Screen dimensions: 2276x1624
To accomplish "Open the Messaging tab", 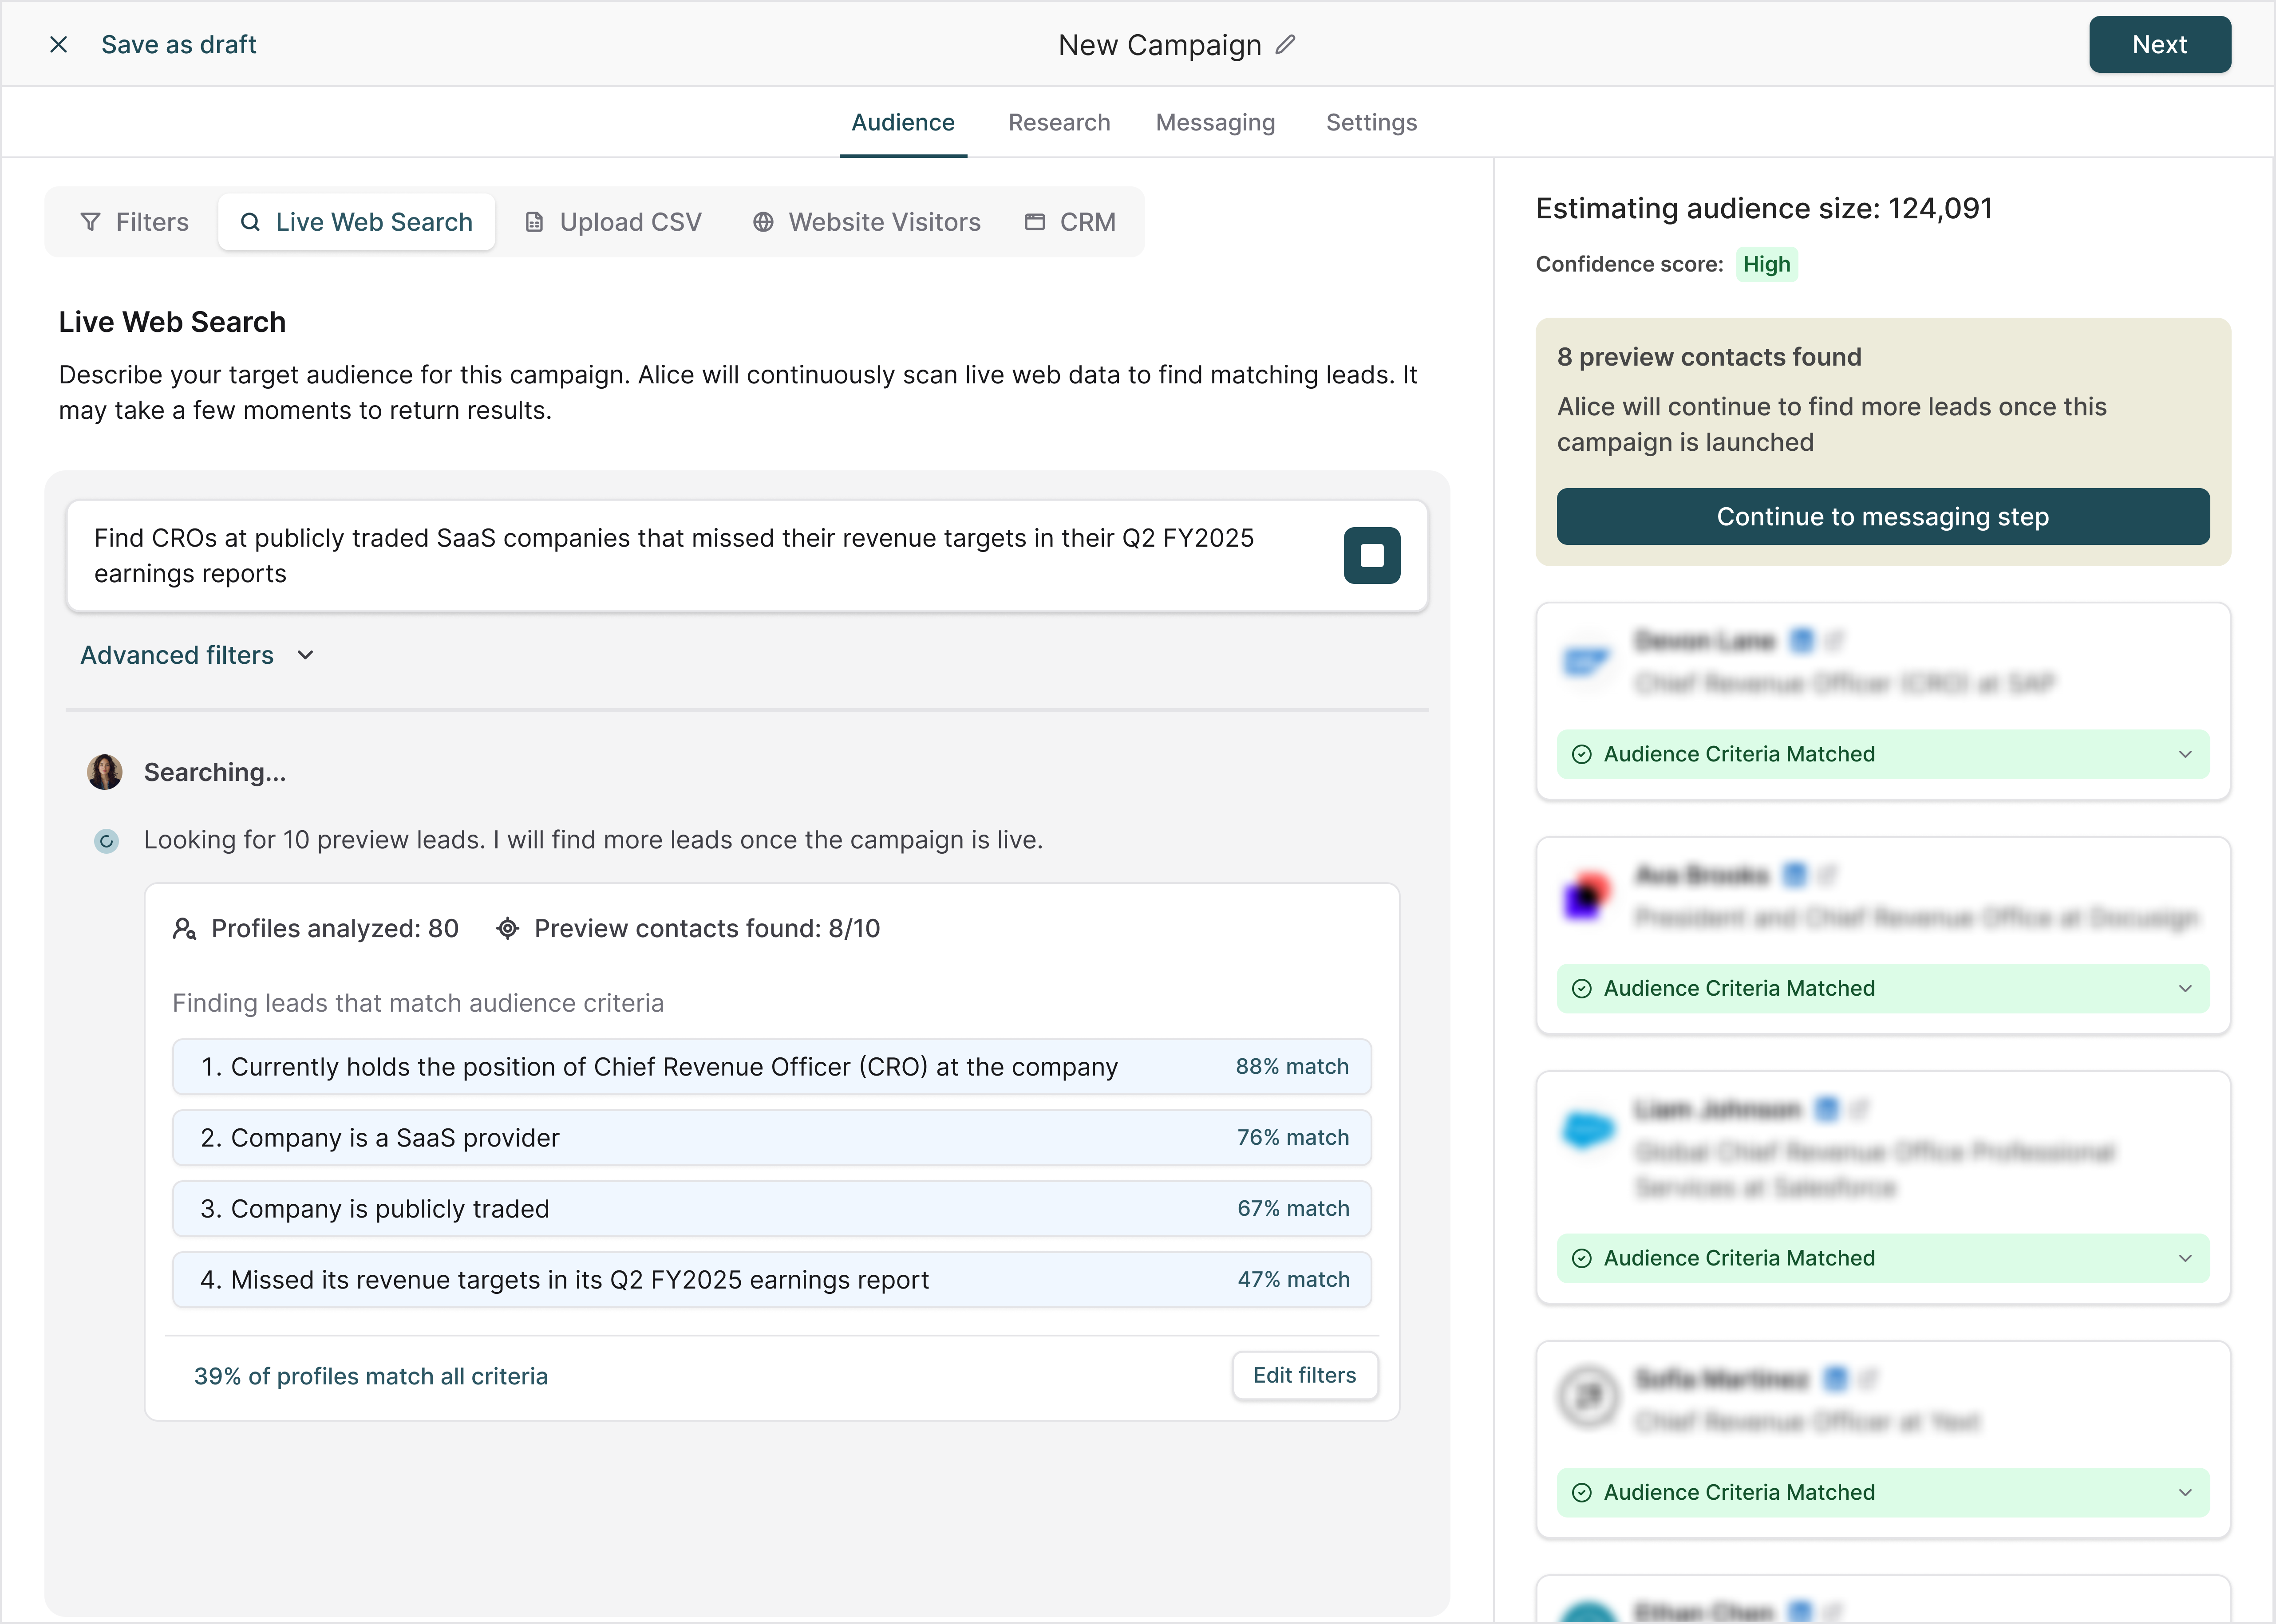I will point(1215,122).
